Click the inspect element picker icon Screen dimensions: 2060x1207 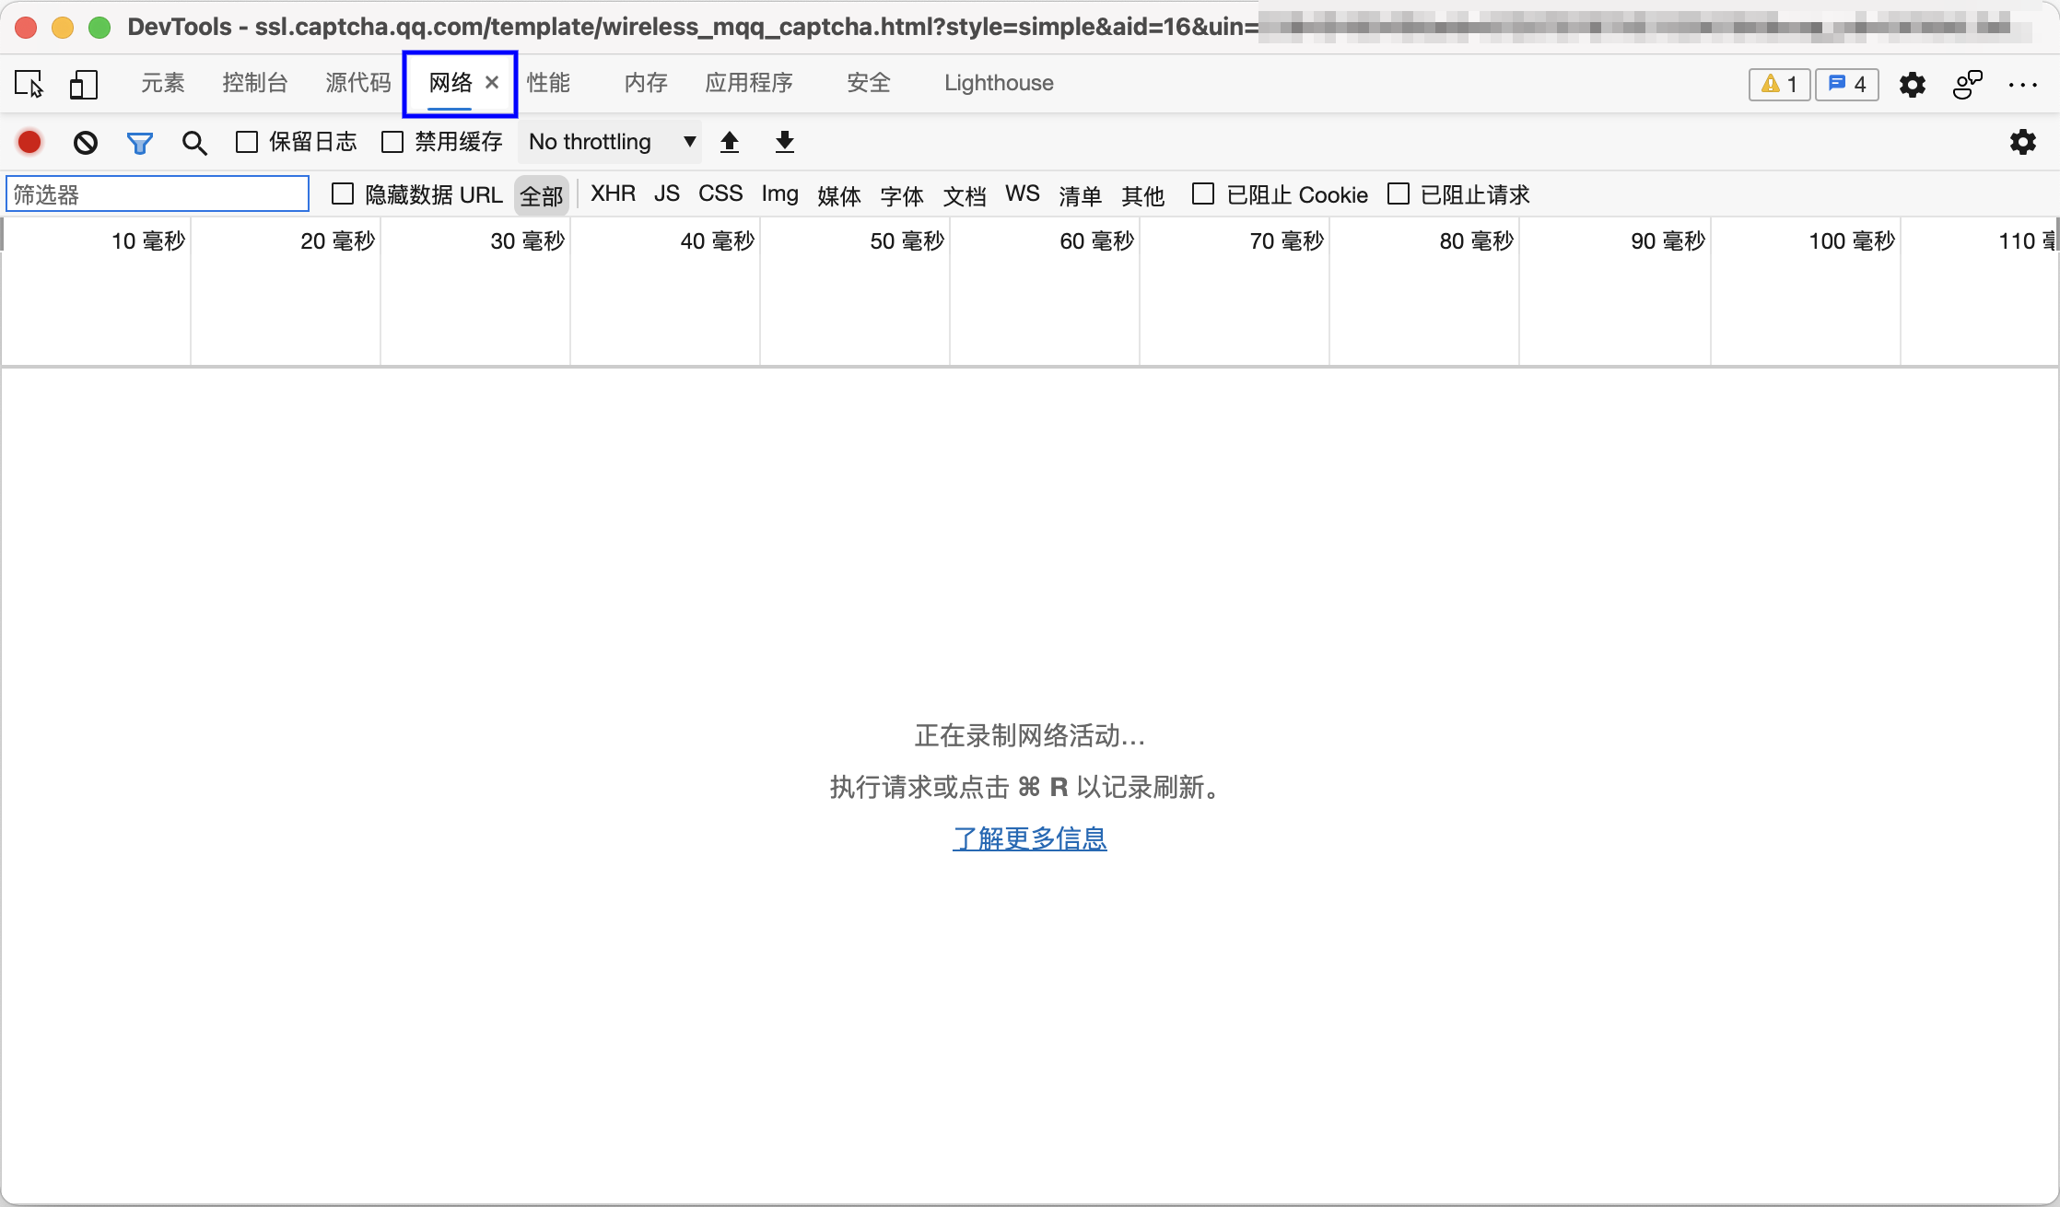click(29, 84)
